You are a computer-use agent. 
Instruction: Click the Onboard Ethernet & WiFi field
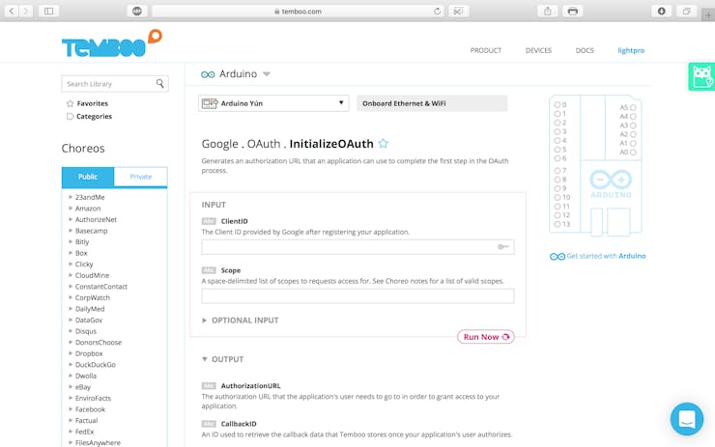[432, 103]
